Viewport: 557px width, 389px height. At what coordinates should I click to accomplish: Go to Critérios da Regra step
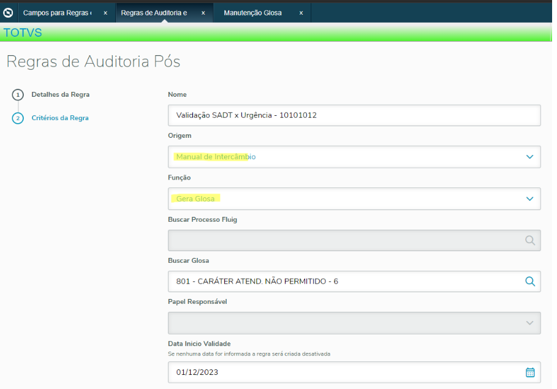(x=60, y=118)
